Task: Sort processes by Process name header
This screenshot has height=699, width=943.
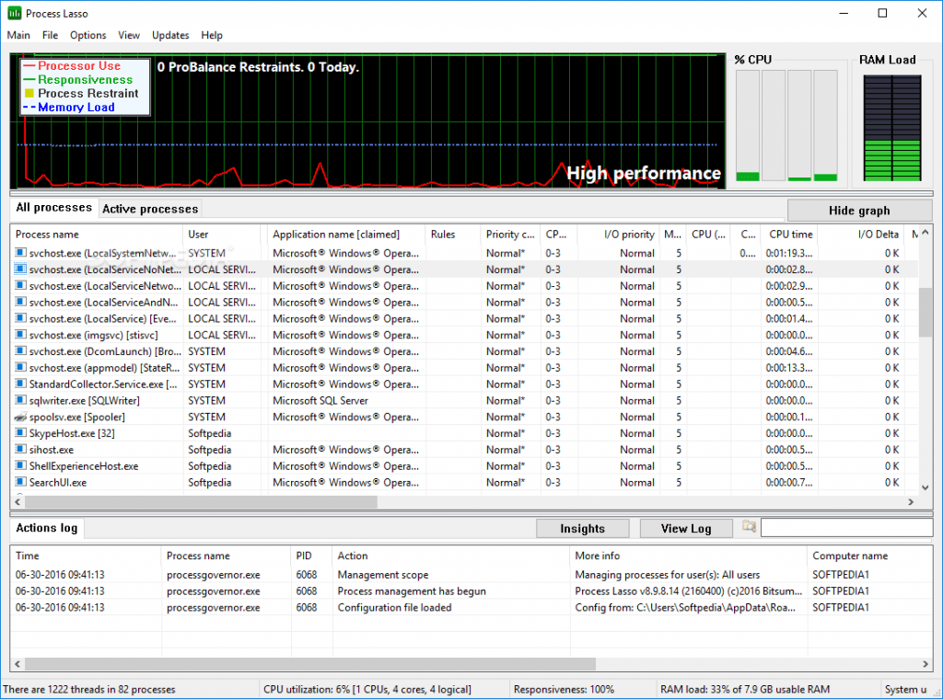Action: click(48, 235)
